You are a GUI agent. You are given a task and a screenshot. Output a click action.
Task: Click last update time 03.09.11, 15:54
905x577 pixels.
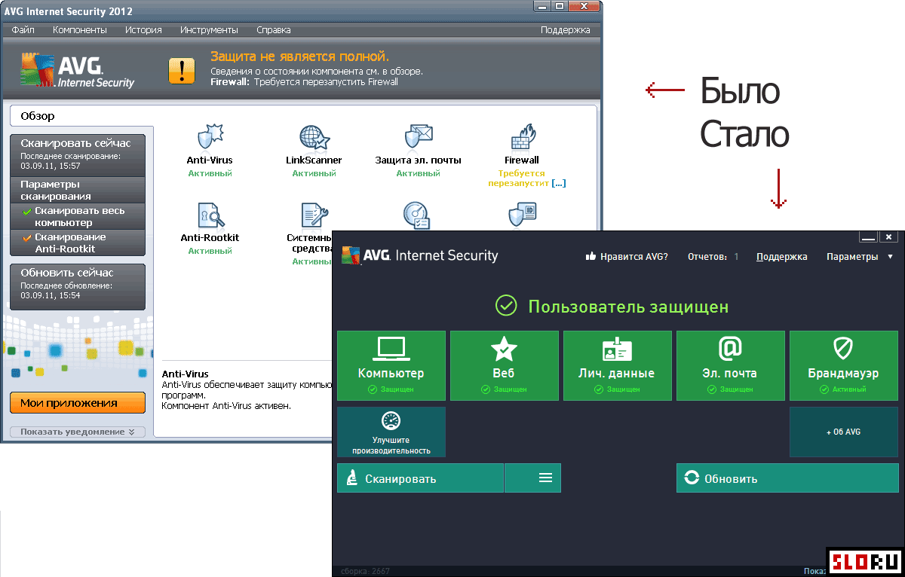point(51,295)
